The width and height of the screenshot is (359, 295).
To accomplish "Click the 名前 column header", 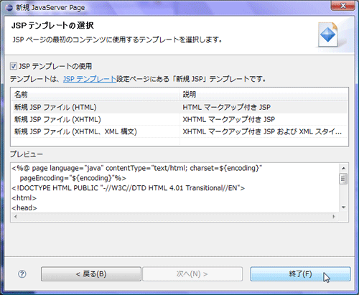I will [95, 95].
